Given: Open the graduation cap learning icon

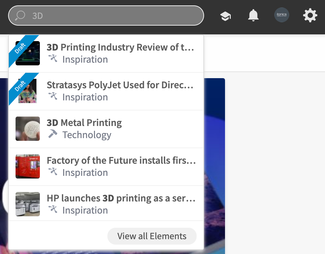Looking at the screenshot, I should pos(225,16).
